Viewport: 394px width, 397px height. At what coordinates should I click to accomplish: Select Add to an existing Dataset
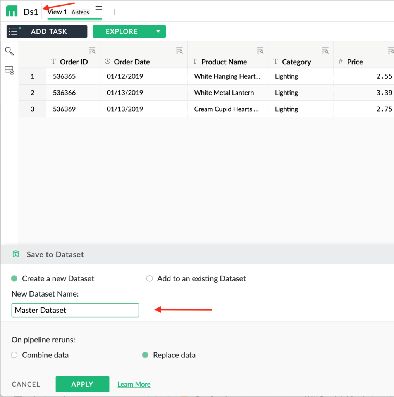click(150, 278)
